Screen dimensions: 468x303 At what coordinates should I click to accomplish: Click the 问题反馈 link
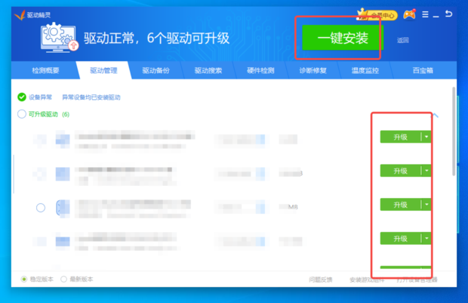320,280
